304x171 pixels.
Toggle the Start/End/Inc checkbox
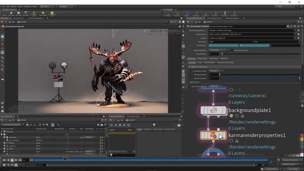[190, 45]
